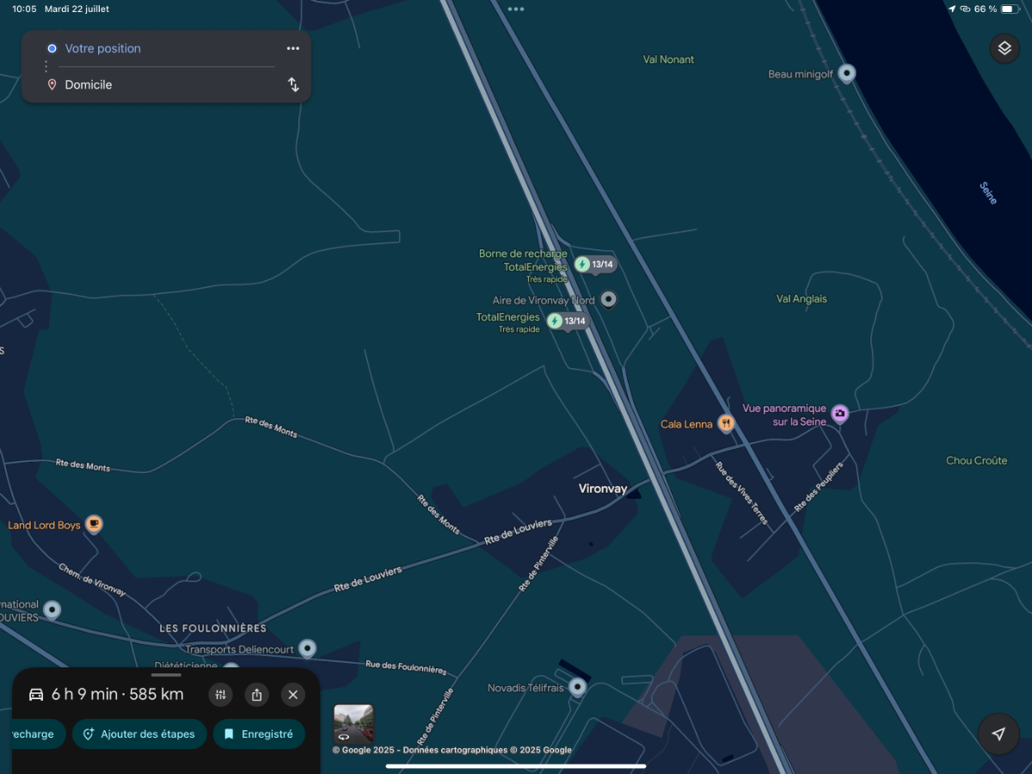This screenshot has width=1032, height=774.
Task: Select Land Lord Boys café pin
Action: point(94,524)
